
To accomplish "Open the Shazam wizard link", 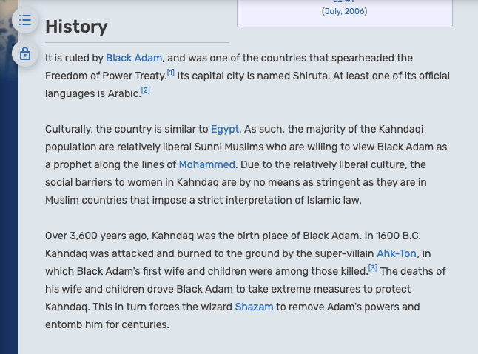I will 254,307.
